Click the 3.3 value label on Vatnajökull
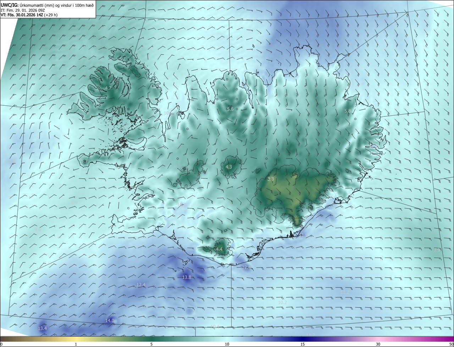The image size is (454, 347). pos(271,179)
